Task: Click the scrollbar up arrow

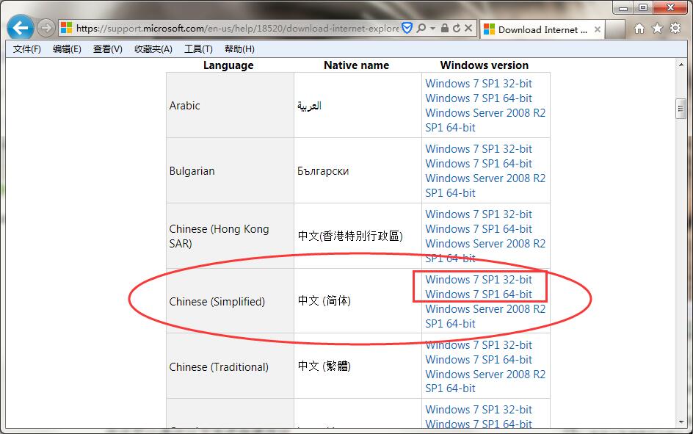Action: [x=681, y=65]
